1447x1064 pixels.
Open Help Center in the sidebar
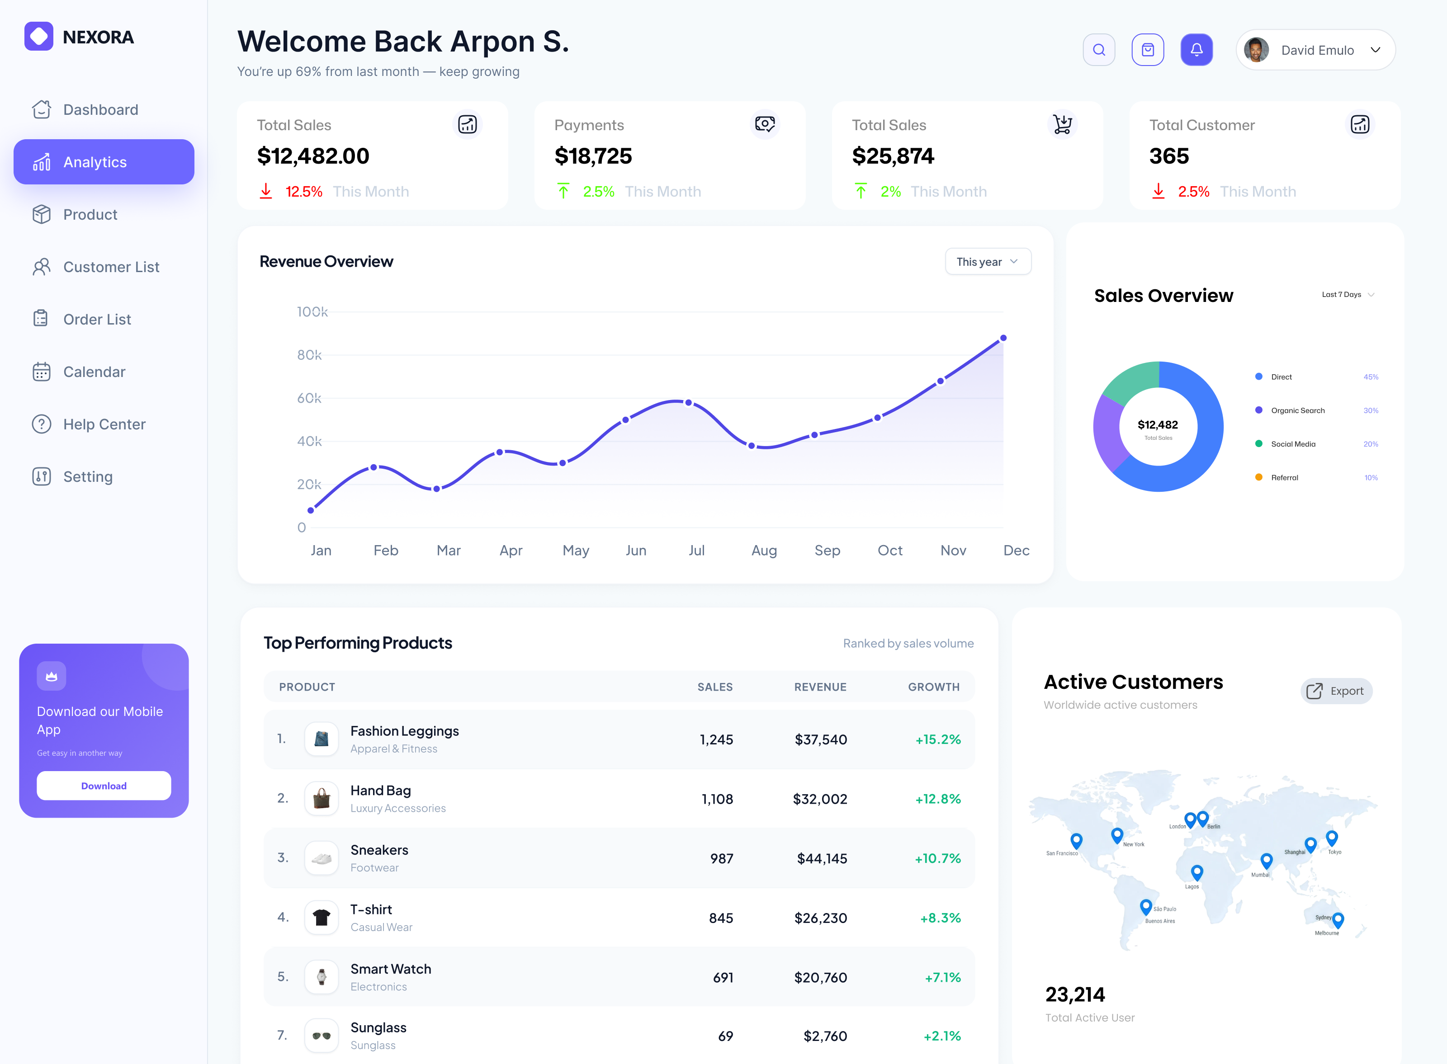pyautogui.click(x=104, y=424)
